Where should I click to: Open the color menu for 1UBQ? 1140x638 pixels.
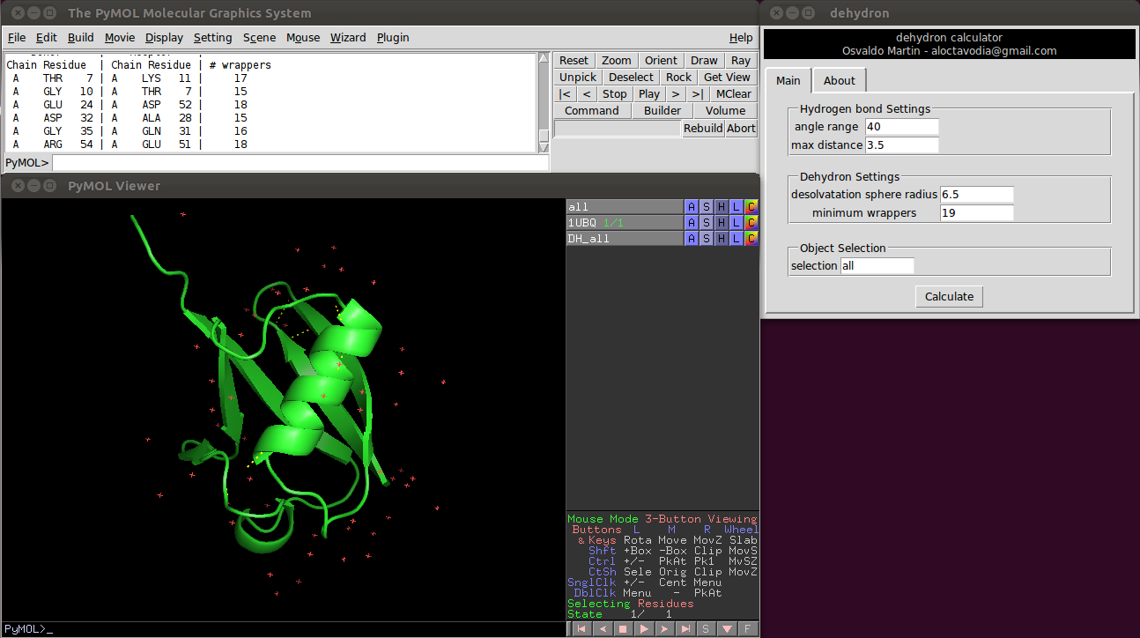751,223
